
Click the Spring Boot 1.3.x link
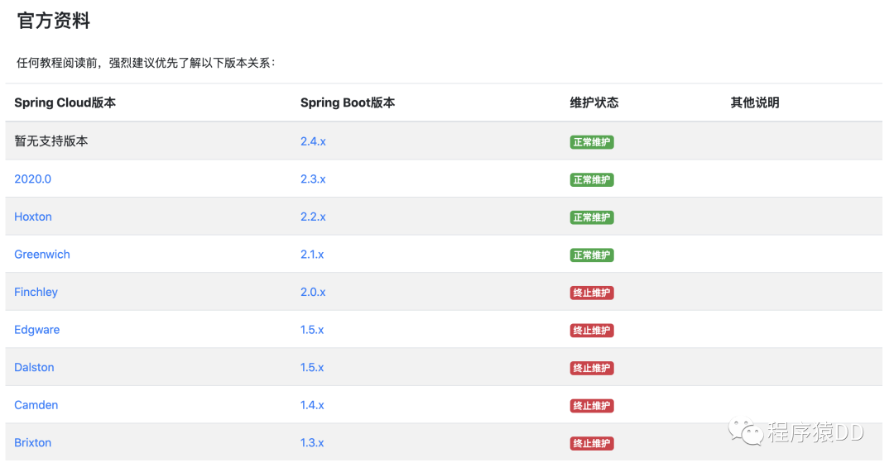coord(312,442)
